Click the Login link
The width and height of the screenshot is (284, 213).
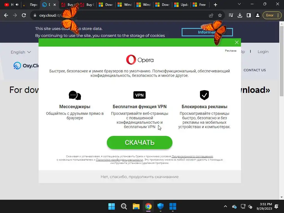[x=263, y=52]
